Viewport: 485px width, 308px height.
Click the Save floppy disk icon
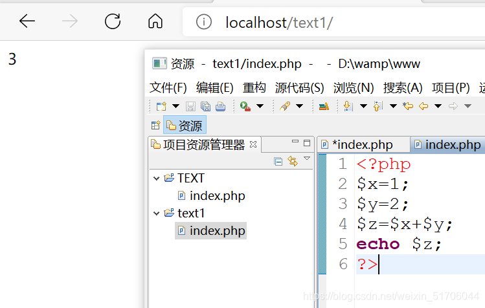tap(190, 106)
